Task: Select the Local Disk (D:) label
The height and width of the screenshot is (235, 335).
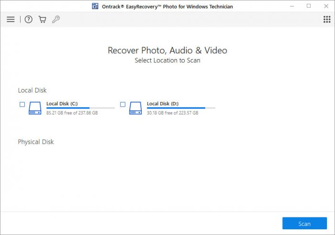Action: click(162, 103)
